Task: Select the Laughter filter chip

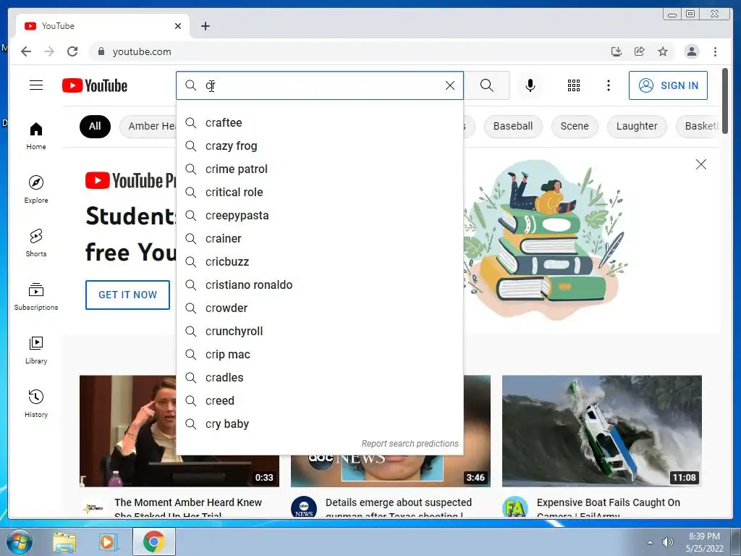Action: tap(637, 126)
